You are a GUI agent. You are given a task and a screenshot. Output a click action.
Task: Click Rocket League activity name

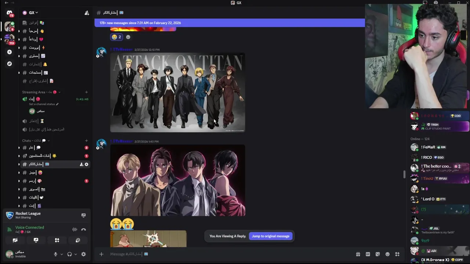[x=28, y=213]
